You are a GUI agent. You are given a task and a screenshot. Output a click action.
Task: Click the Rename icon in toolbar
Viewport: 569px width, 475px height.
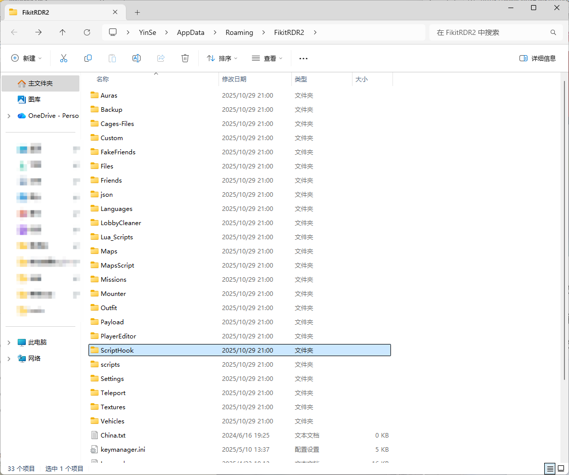(x=137, y=58)
